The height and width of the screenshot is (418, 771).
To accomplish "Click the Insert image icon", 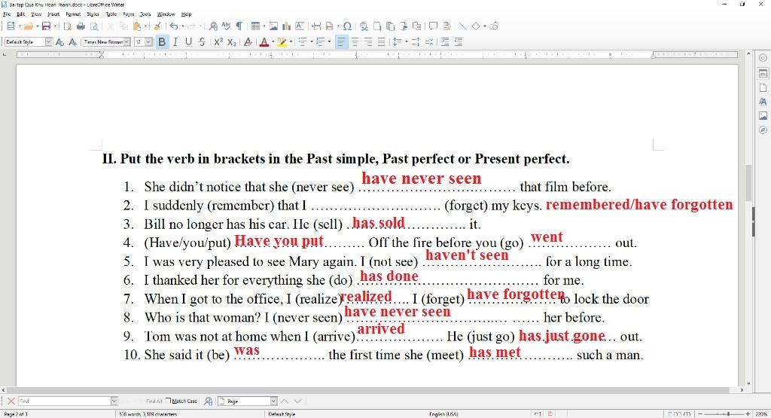I will coord(273,26).
